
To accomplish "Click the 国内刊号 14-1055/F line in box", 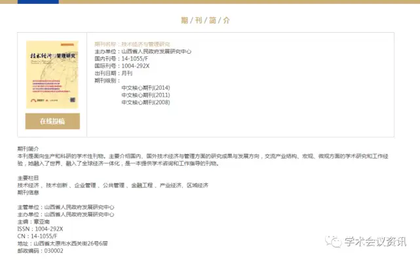I will 121,59.
